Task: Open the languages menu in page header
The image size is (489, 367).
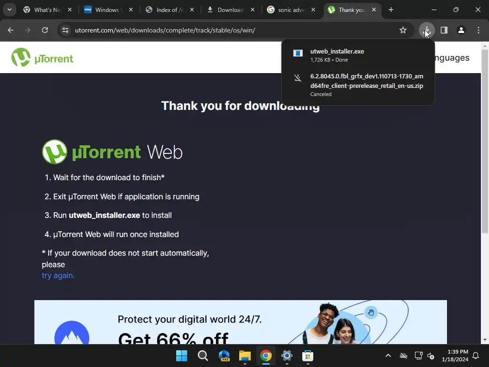Action: (452, 58)
